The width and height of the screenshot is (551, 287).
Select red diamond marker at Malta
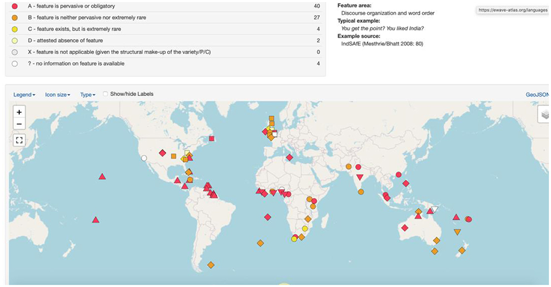pyautogui.click(x=290, y=157)
